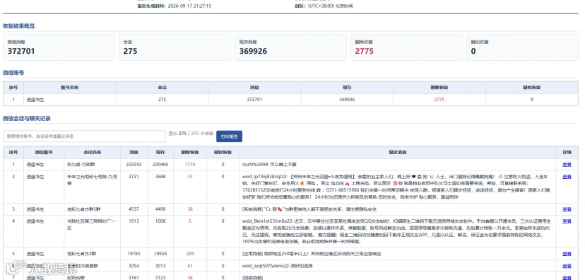Screen dimensions: 585x280
Task: Click the report time 2026-09-17 21:27:15
Action: [x=189, y=6]
